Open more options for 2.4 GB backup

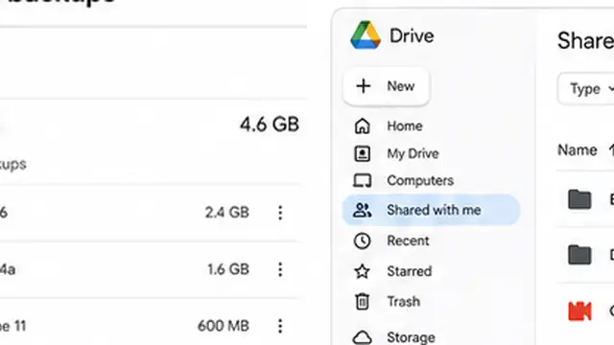[280, 213]
